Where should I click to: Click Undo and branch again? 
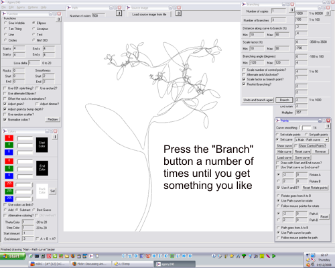(258, 100)
